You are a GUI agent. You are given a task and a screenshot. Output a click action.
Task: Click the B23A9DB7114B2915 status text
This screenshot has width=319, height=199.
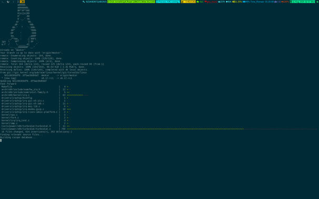[96, 2]
